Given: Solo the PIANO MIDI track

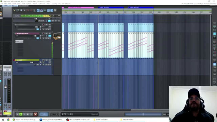Looking at the screenshot, I should (x=50, y=34).
